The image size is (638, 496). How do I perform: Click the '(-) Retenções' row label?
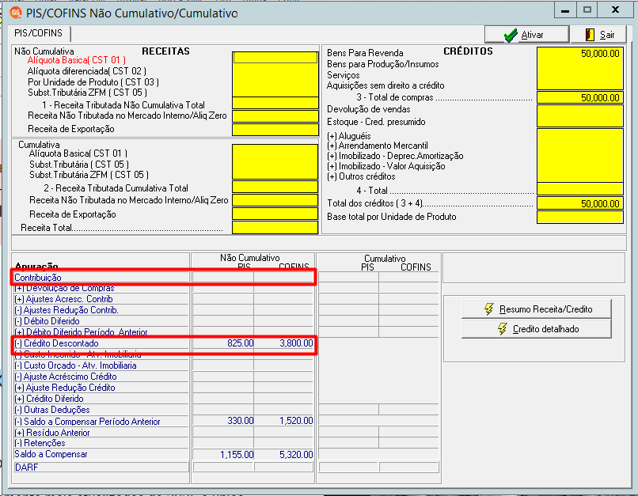pos(40,443)
